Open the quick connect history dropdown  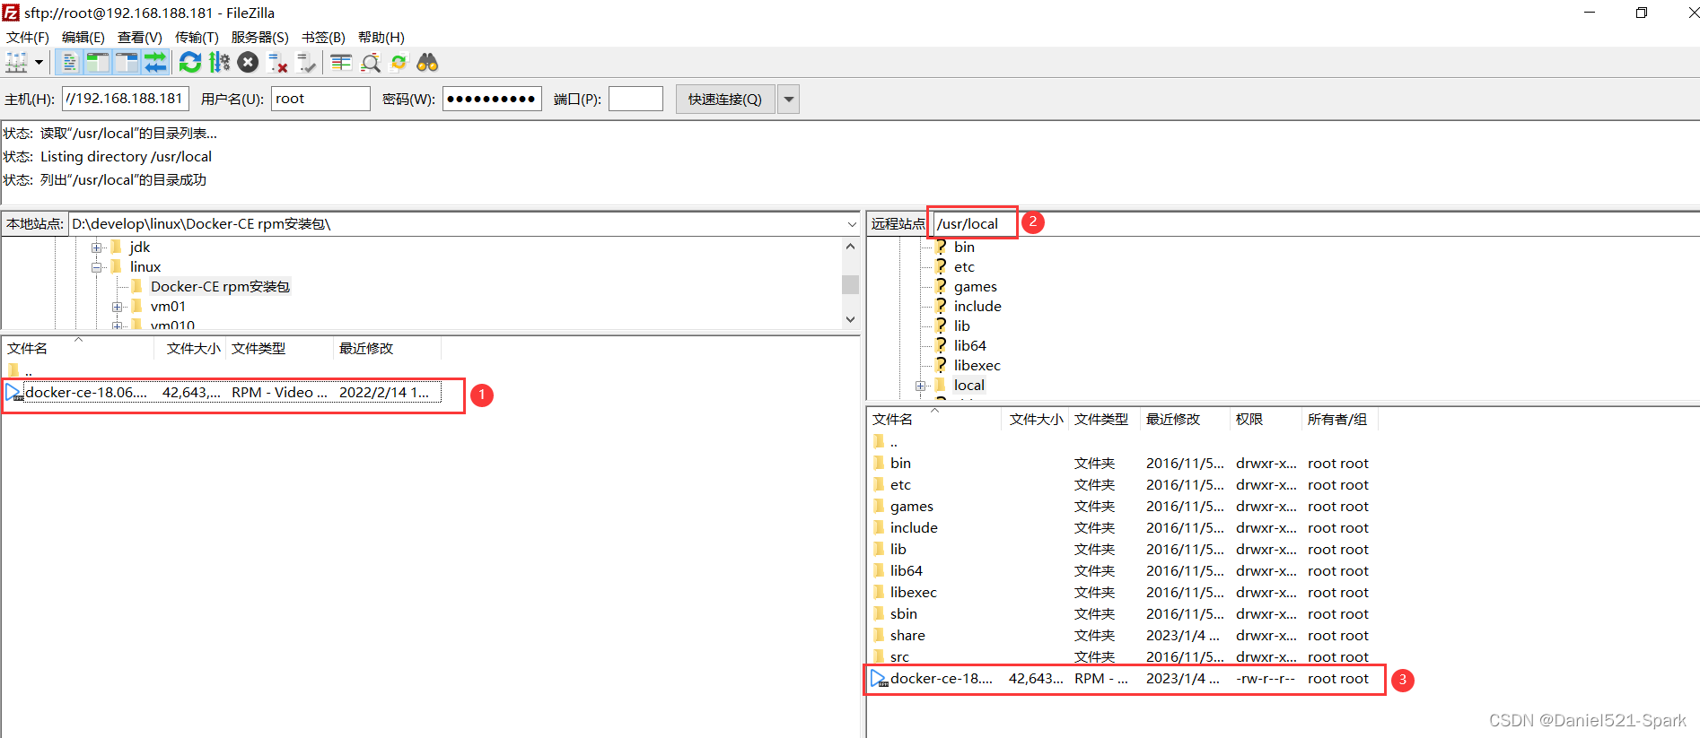click(x=789, y=100)
